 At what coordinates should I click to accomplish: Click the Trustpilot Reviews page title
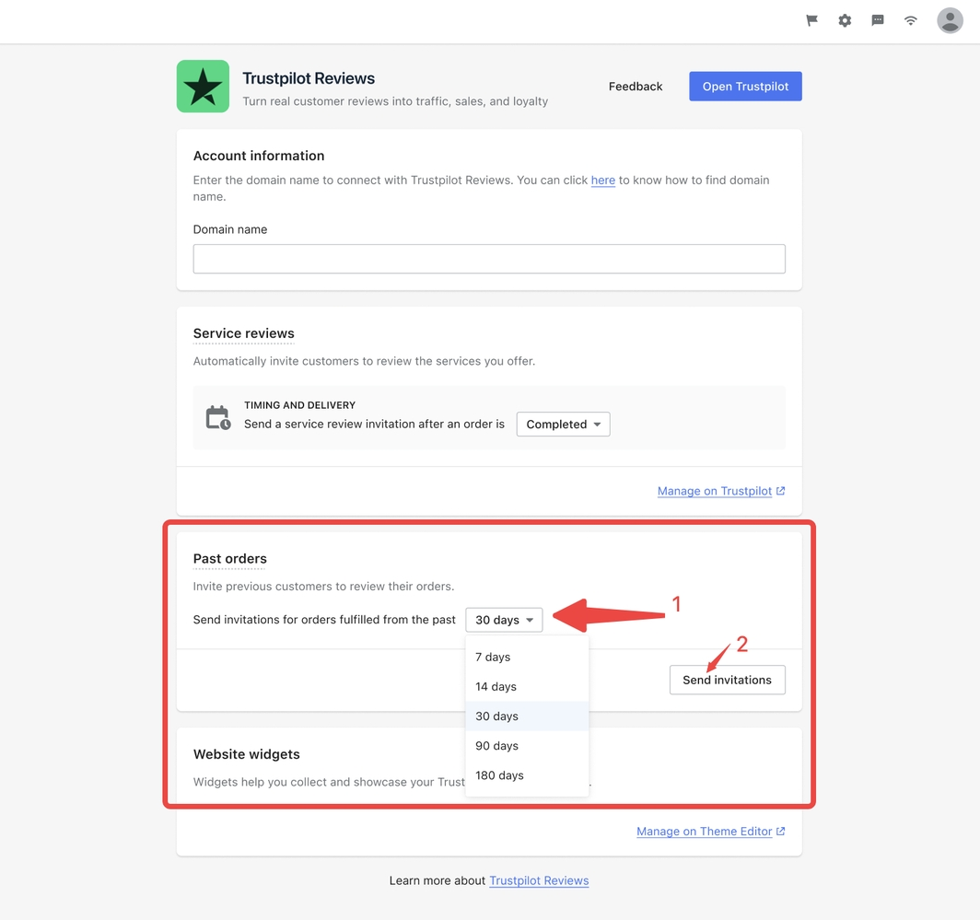point(309,78)
